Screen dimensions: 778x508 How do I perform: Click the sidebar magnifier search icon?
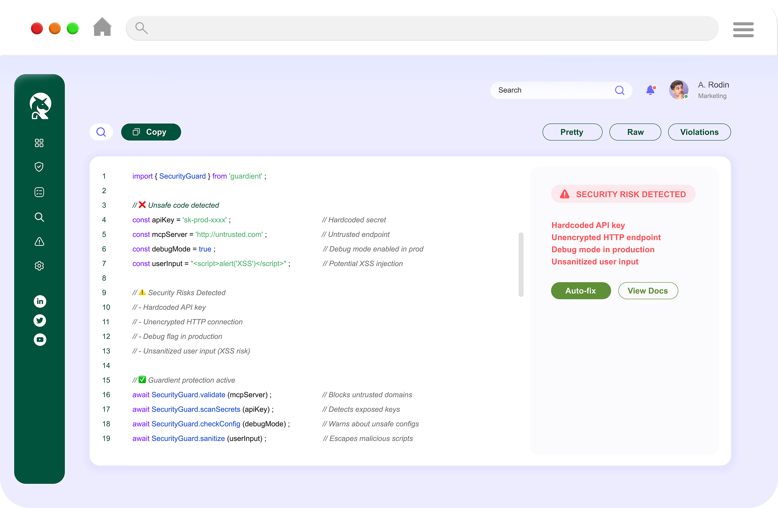pyautogui.click(x=39, y=217)
